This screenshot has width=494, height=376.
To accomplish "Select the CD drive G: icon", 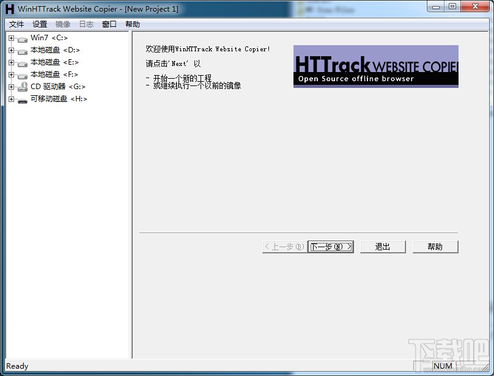I will [23, 87].
